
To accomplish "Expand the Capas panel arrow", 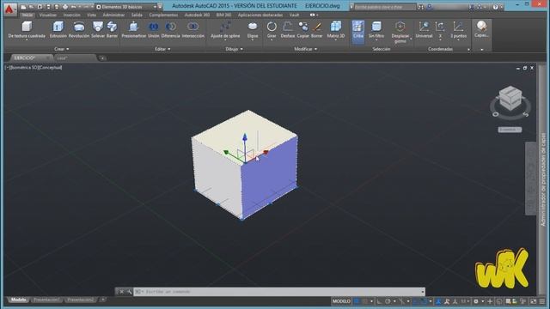I will pos(481,50).
